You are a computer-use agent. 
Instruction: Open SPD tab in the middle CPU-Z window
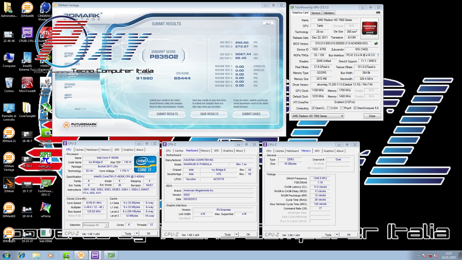[217, 151]
